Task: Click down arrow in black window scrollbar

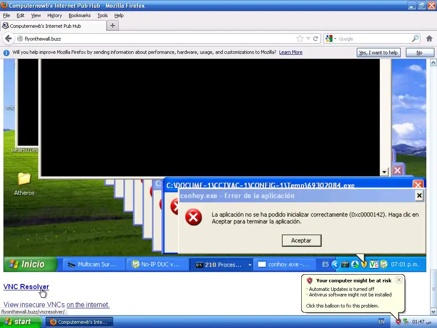Action: pyautogui.click(x=385, y=172)
